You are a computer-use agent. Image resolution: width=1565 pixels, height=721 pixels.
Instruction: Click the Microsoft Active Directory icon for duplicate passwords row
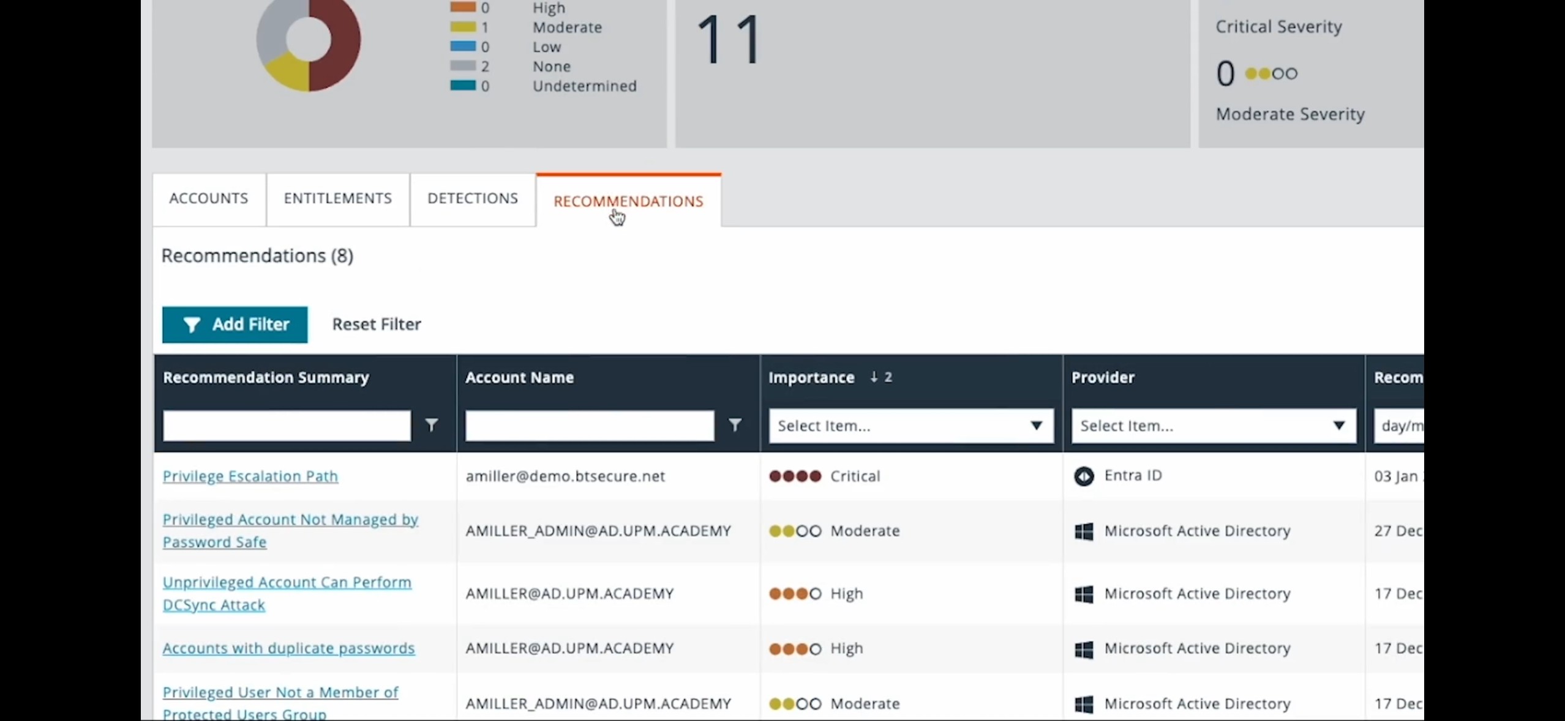pyautogui.click(x=1085, y=647)
